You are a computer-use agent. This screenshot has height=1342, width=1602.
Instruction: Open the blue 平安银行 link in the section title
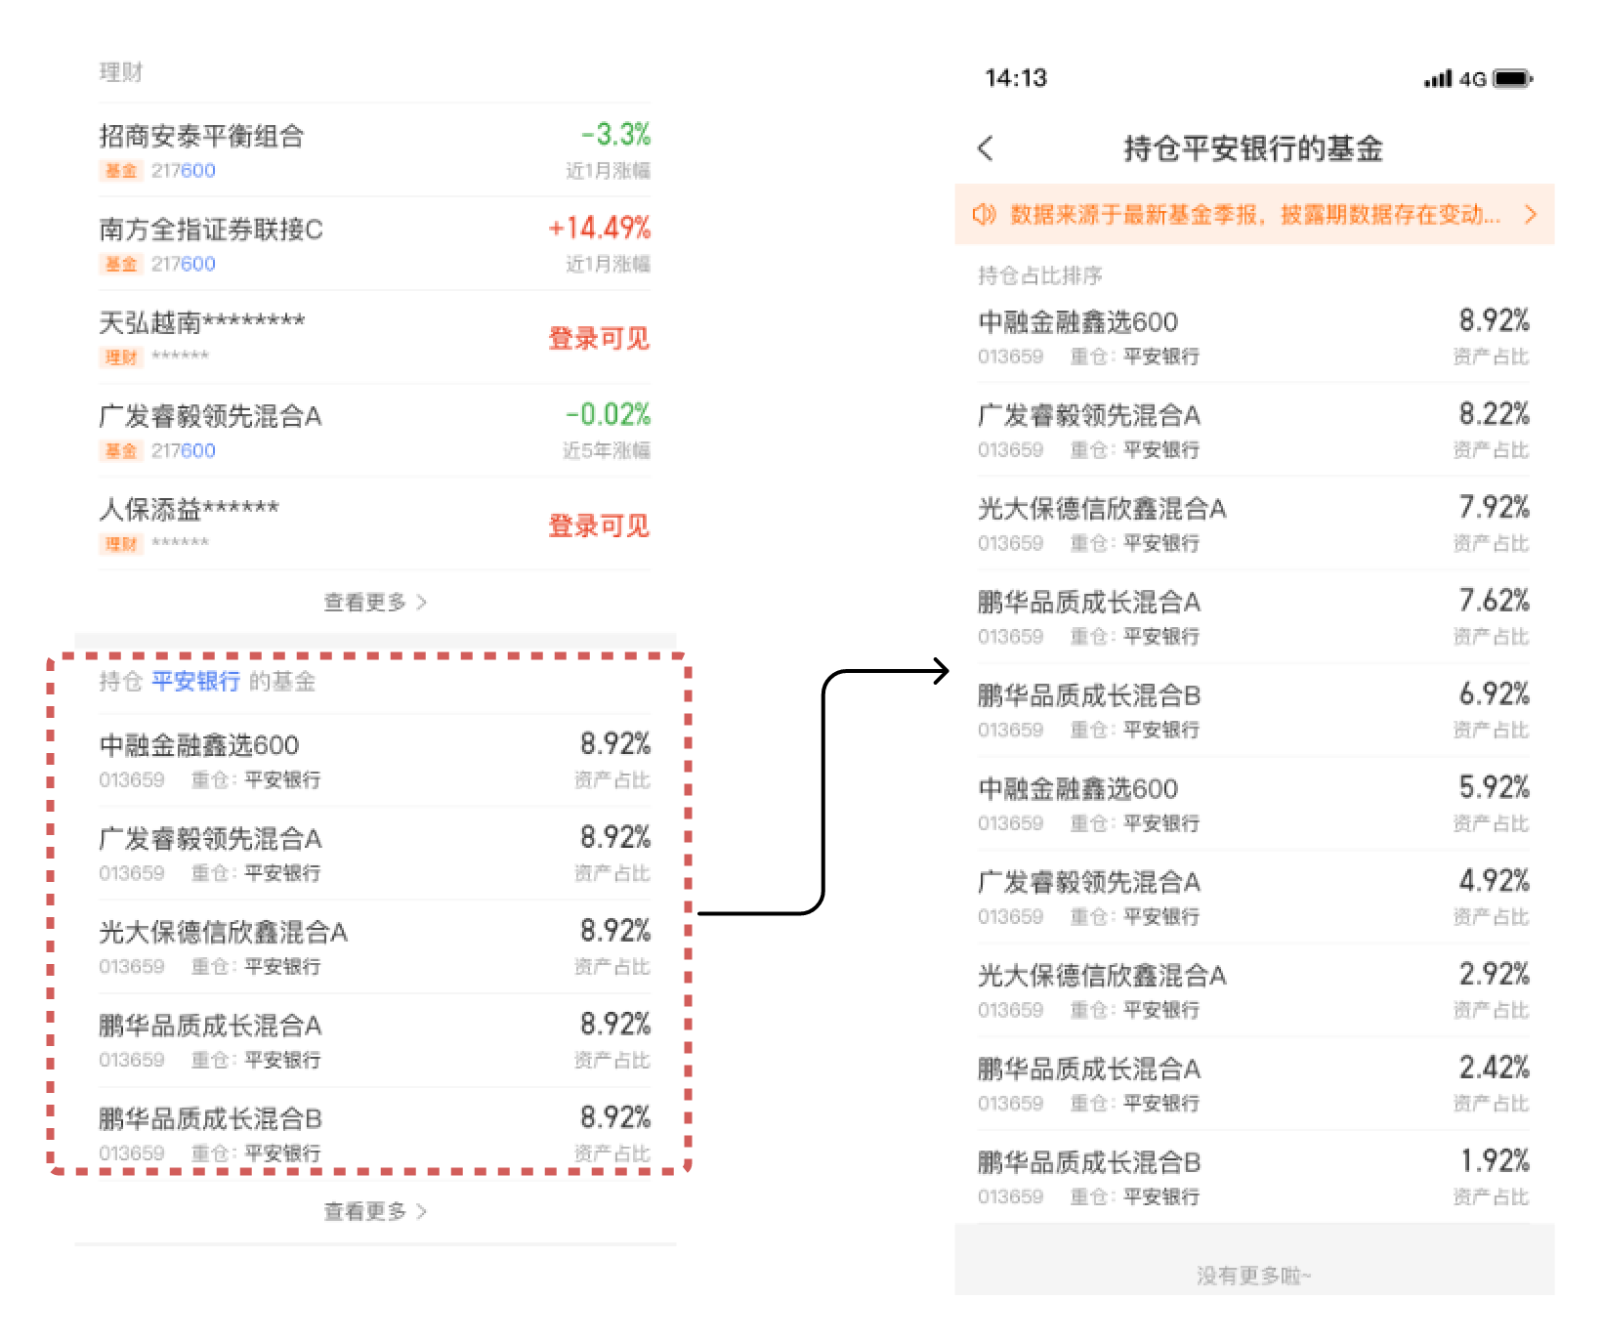pyautogui.click(x=195, y=681)
